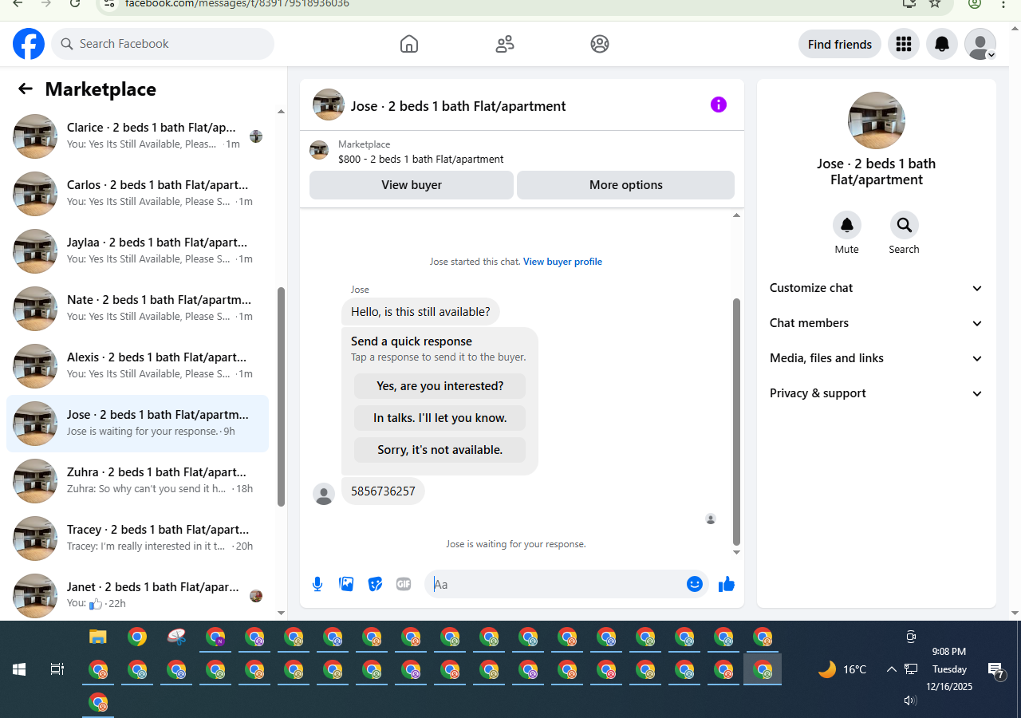The width and height of the screenshot is (1021, 718).
Task: Click the message "Hello, is this still available?"
Action: coord(420,312)
